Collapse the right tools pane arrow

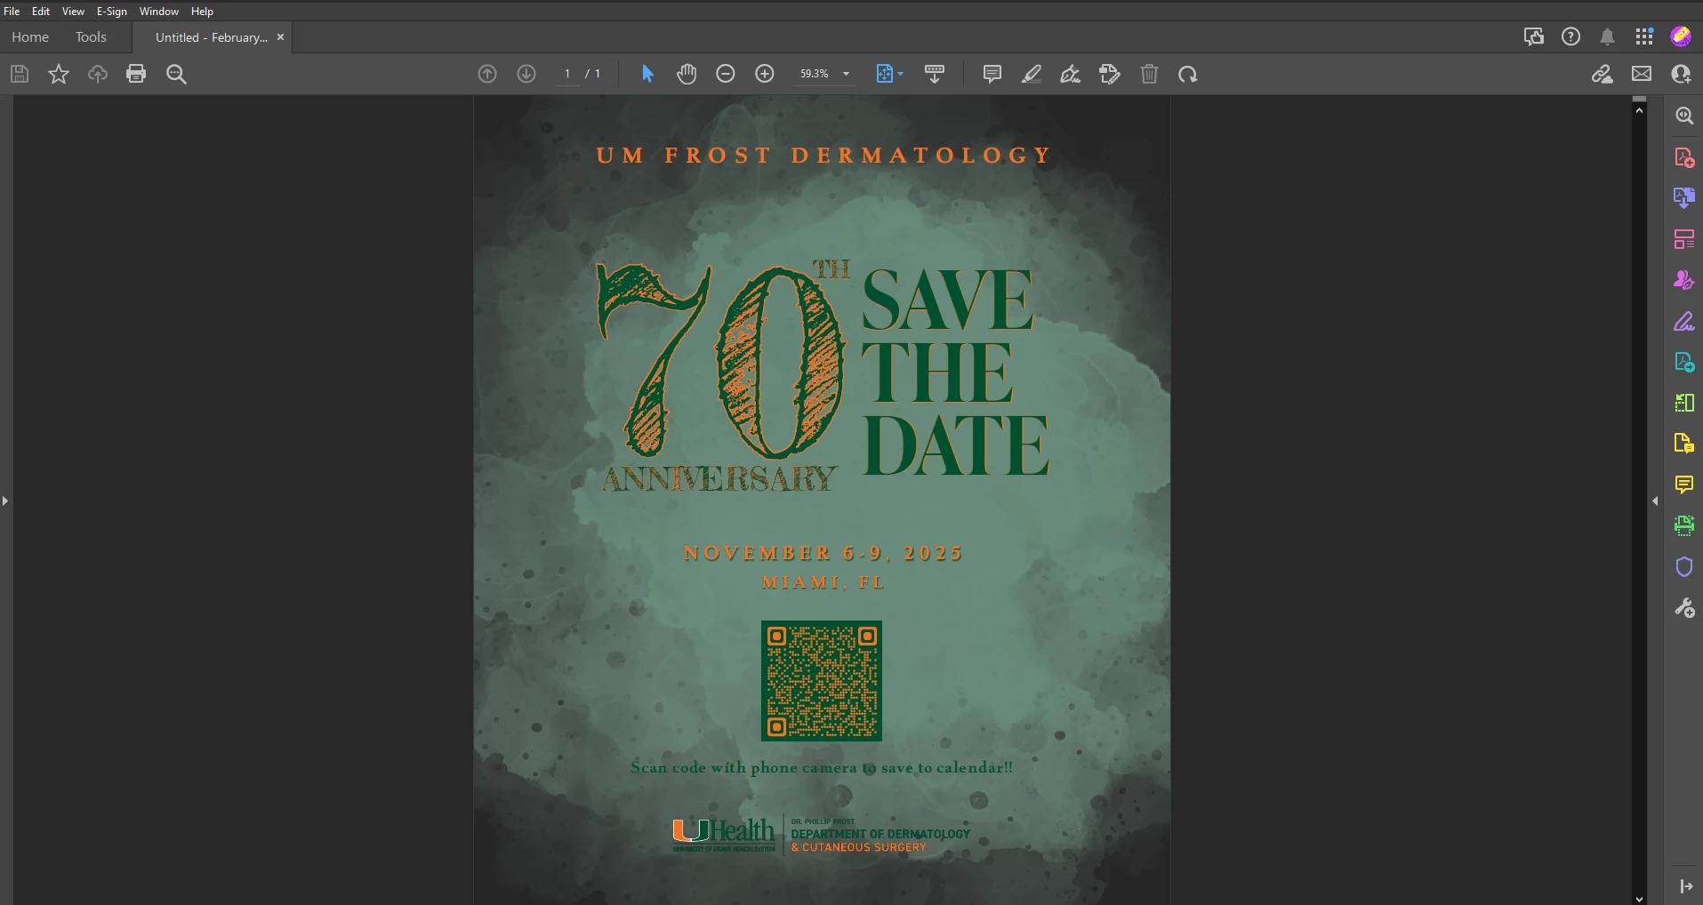(1655, 501)
